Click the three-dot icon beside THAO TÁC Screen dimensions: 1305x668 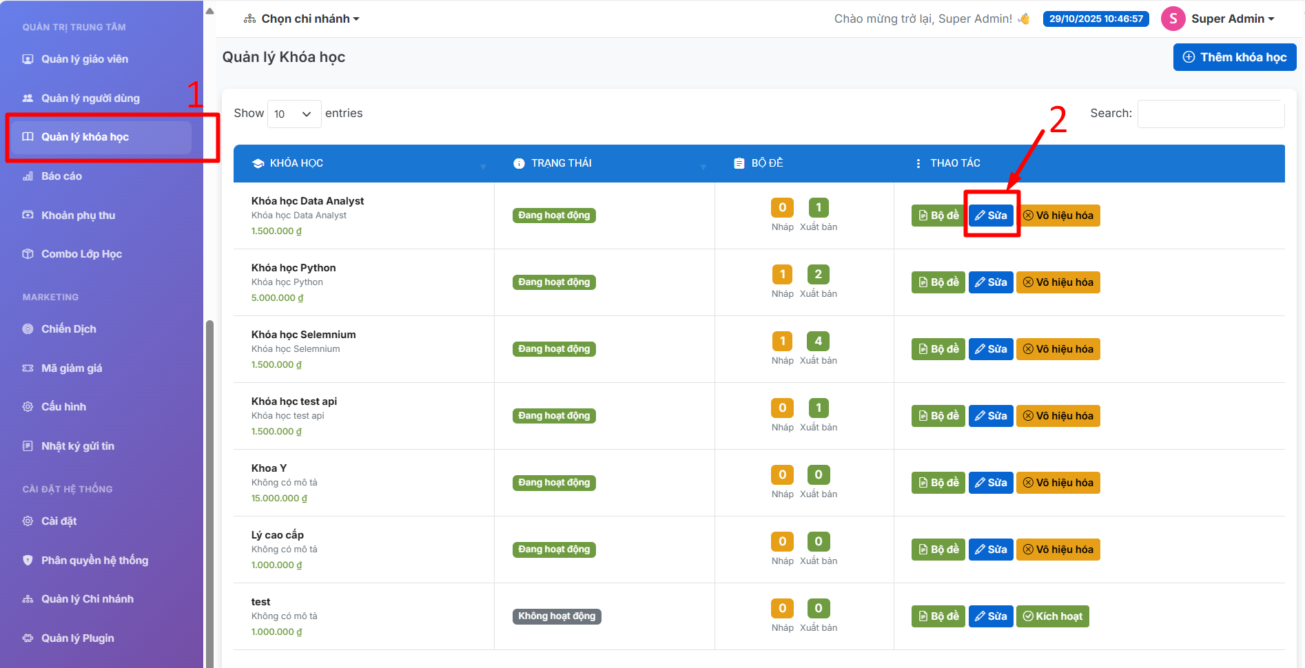[x=918, y=163]
